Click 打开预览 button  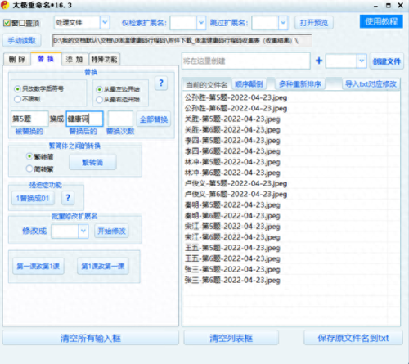point(314,23)
